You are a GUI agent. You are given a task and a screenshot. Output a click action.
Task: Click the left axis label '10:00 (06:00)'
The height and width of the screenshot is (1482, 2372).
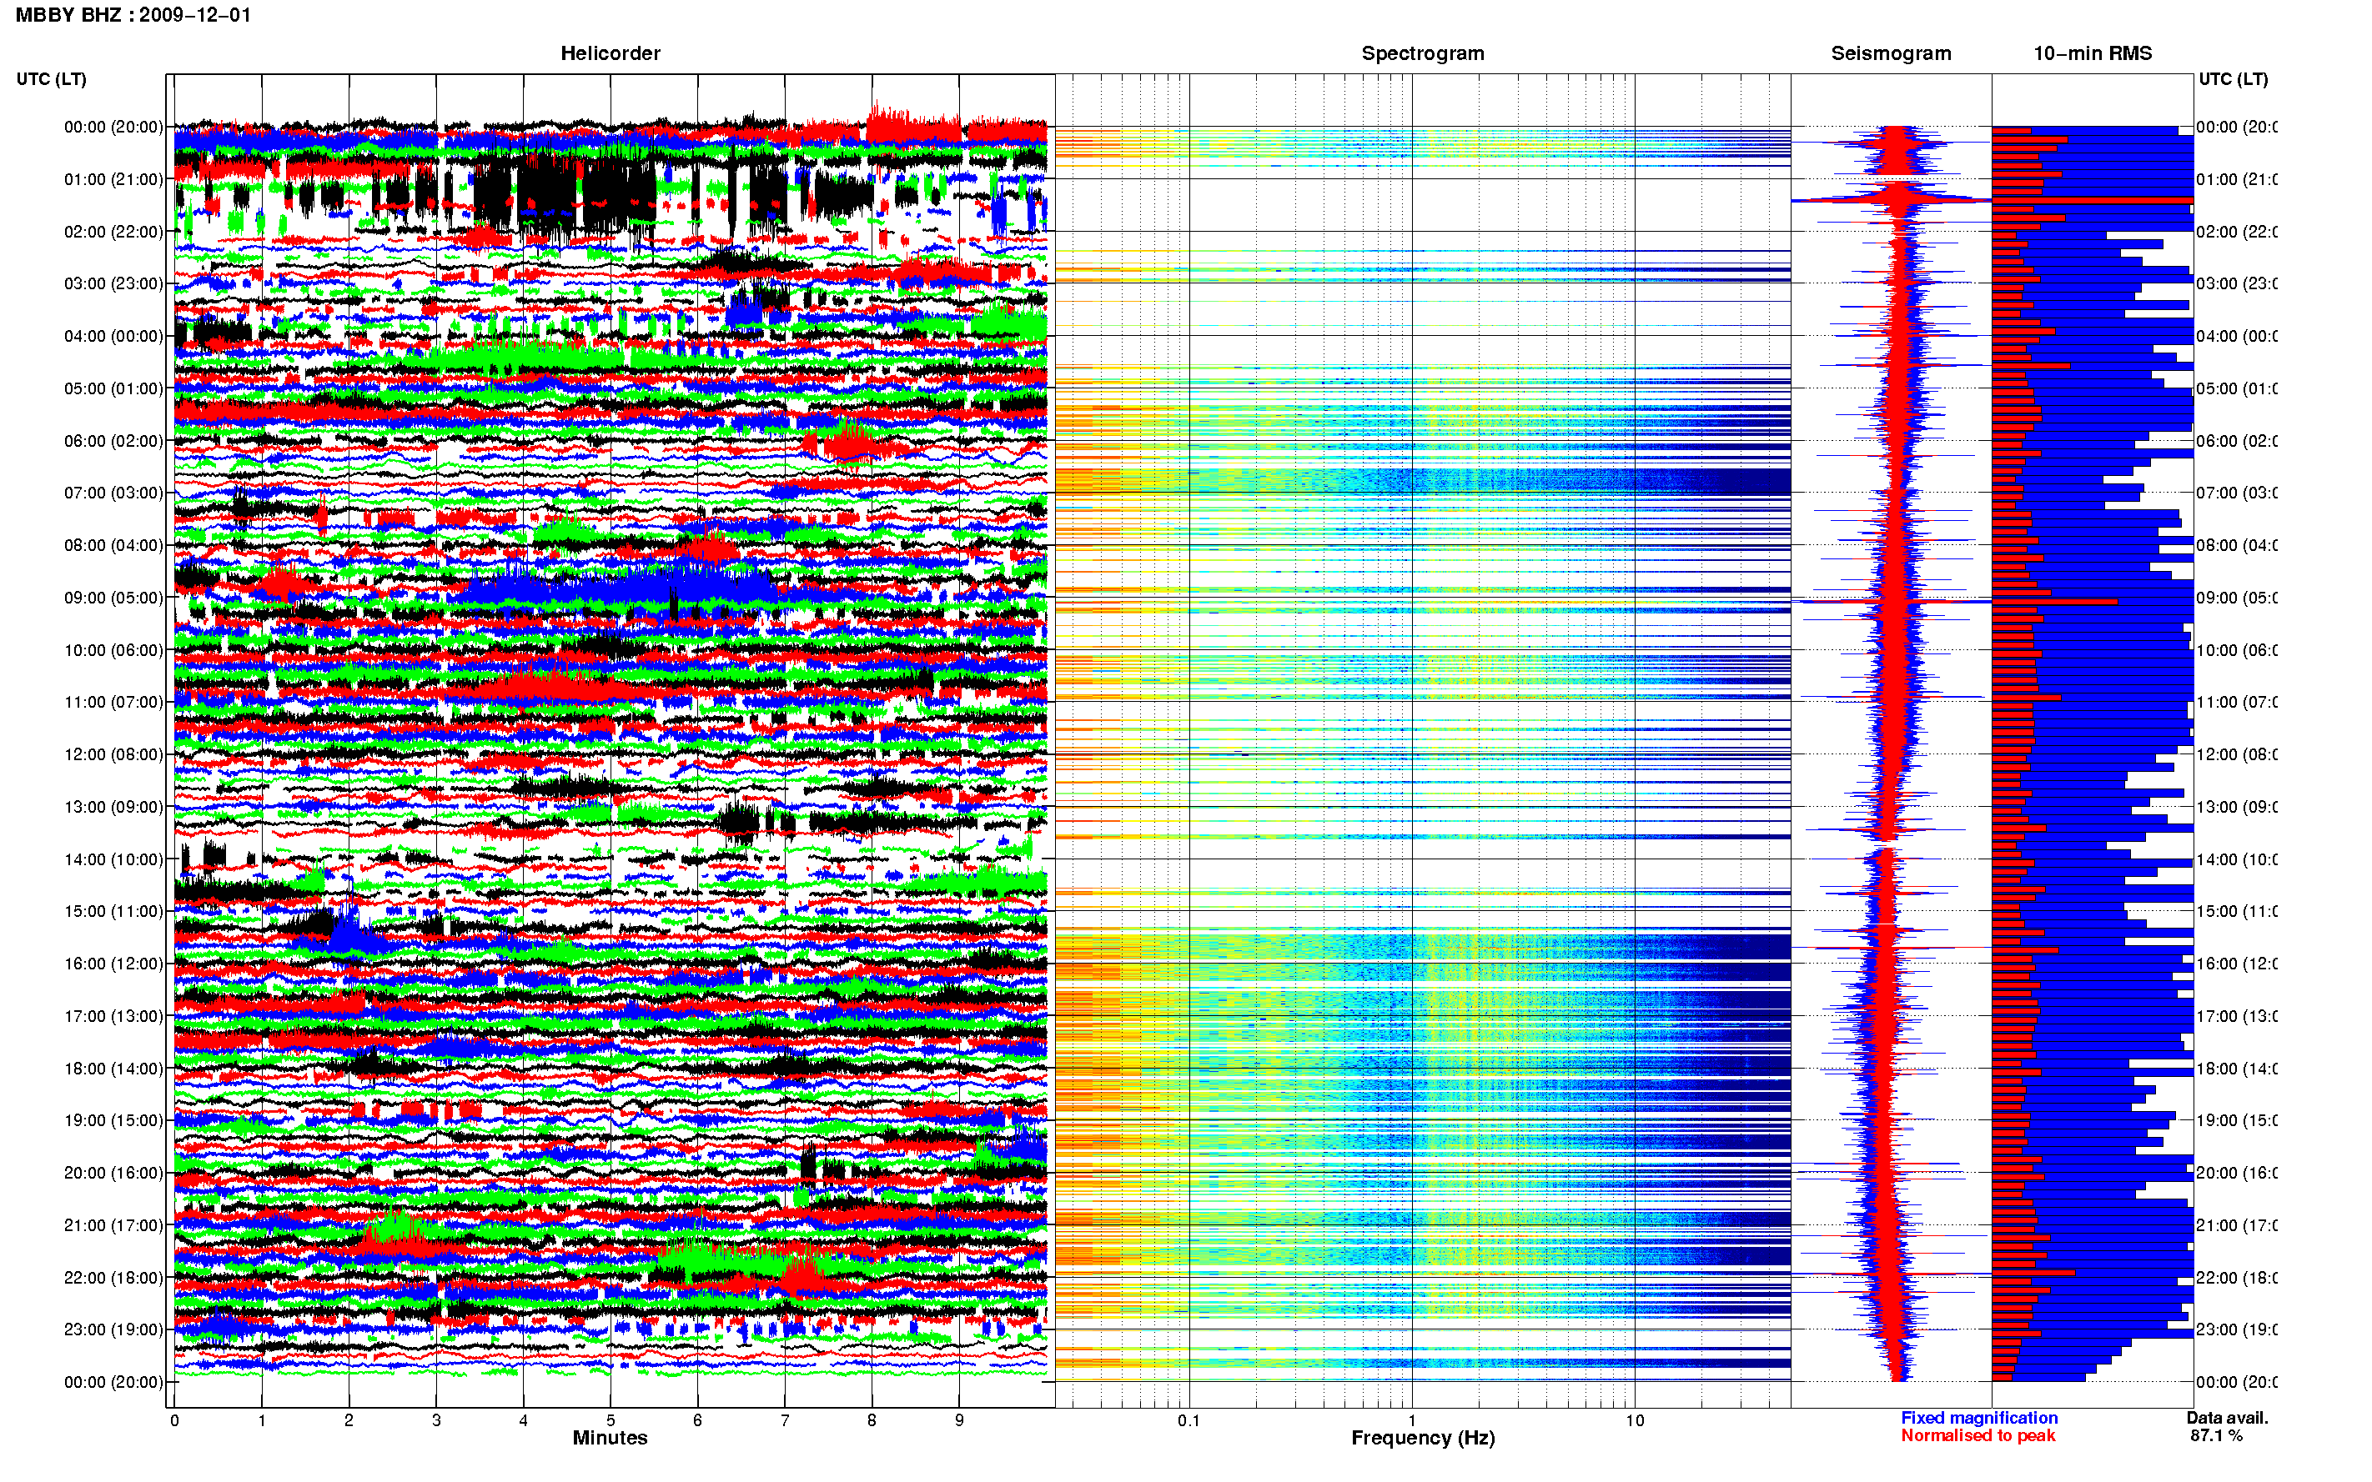(x=113, y=651)
